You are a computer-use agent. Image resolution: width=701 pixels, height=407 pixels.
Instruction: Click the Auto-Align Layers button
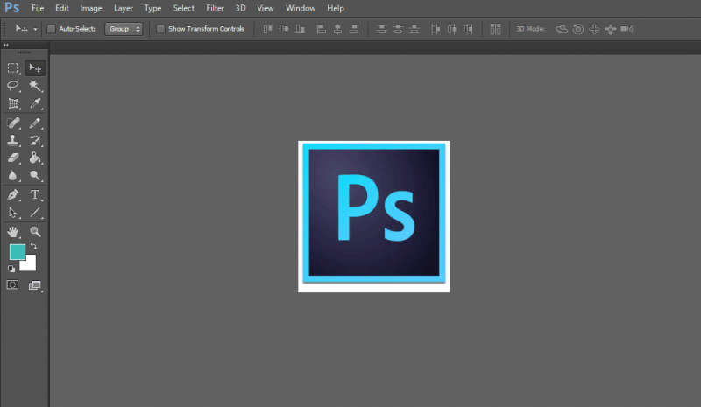(495, 29)
